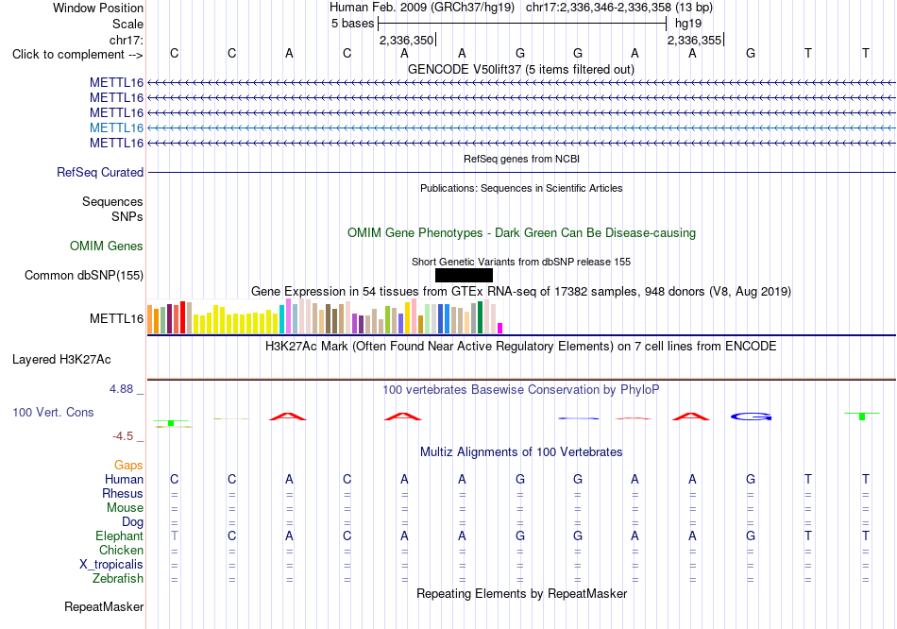
Task: Click the Gaps row label
Action: coord(128,466)
